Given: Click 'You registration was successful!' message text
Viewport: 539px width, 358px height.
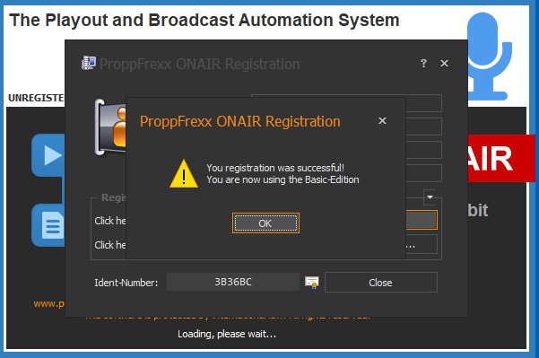Looking at the screenshot, I should point(275,168).
